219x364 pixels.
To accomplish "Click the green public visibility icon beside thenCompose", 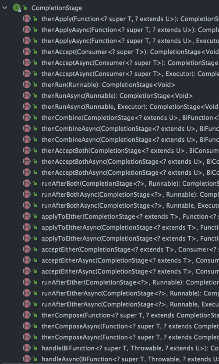I will pos(35,315).
